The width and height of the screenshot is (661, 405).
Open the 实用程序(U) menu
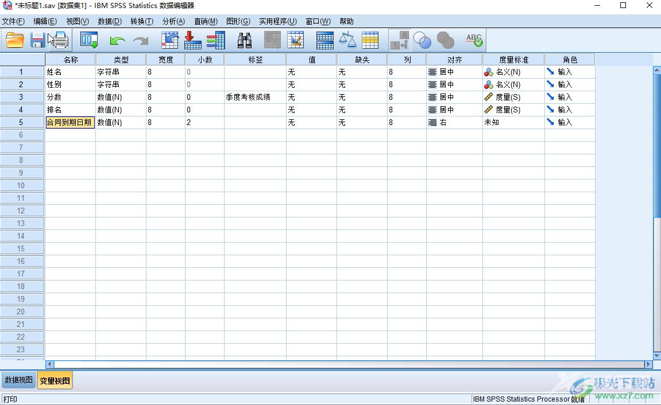[278, 21]
